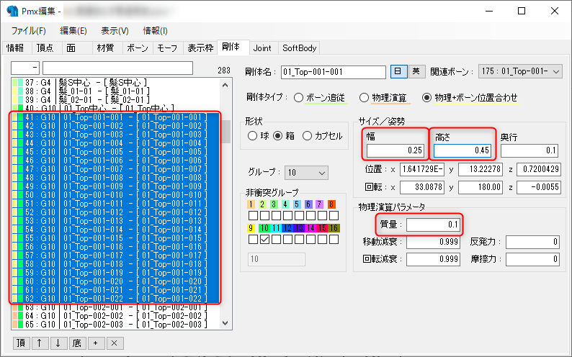This screenshot has height=357, width=572.
Task: Select row 65 01_Top-002-003
Action: coord(115,325)
